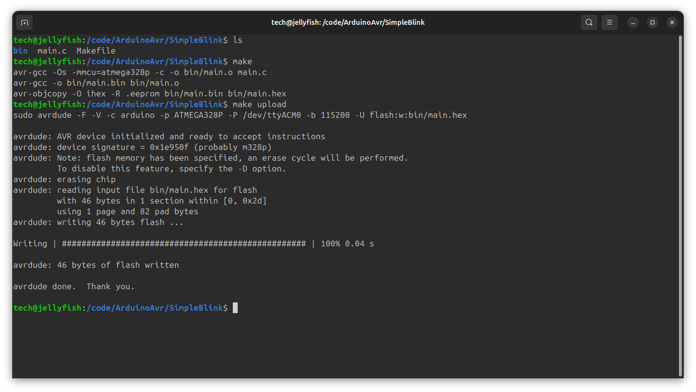Click 'bin/main.hex' in the avr-objcopy line

[257, 93]
